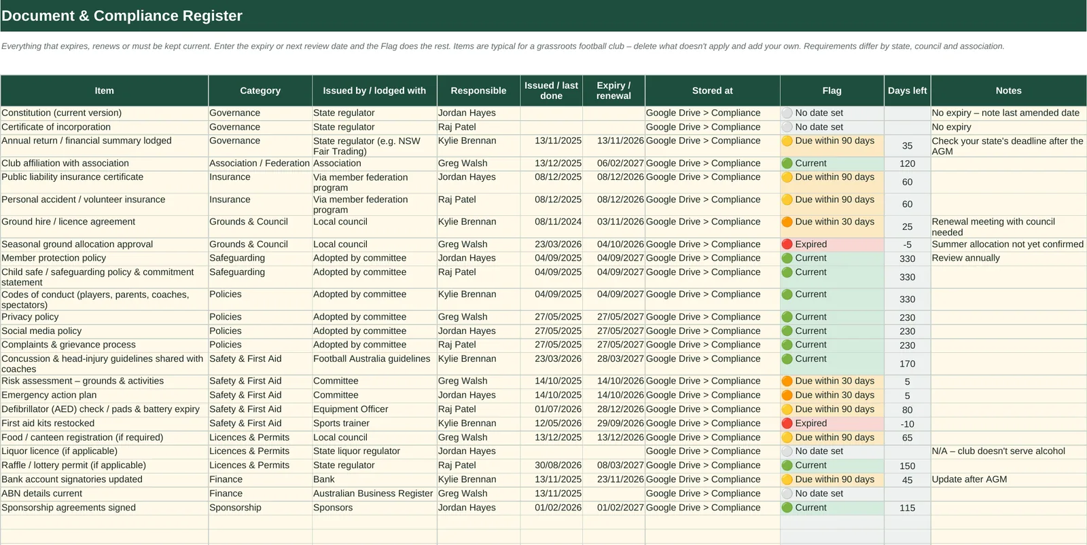
Task: Click the State liquor regulator cell
Action: (374, 451)
